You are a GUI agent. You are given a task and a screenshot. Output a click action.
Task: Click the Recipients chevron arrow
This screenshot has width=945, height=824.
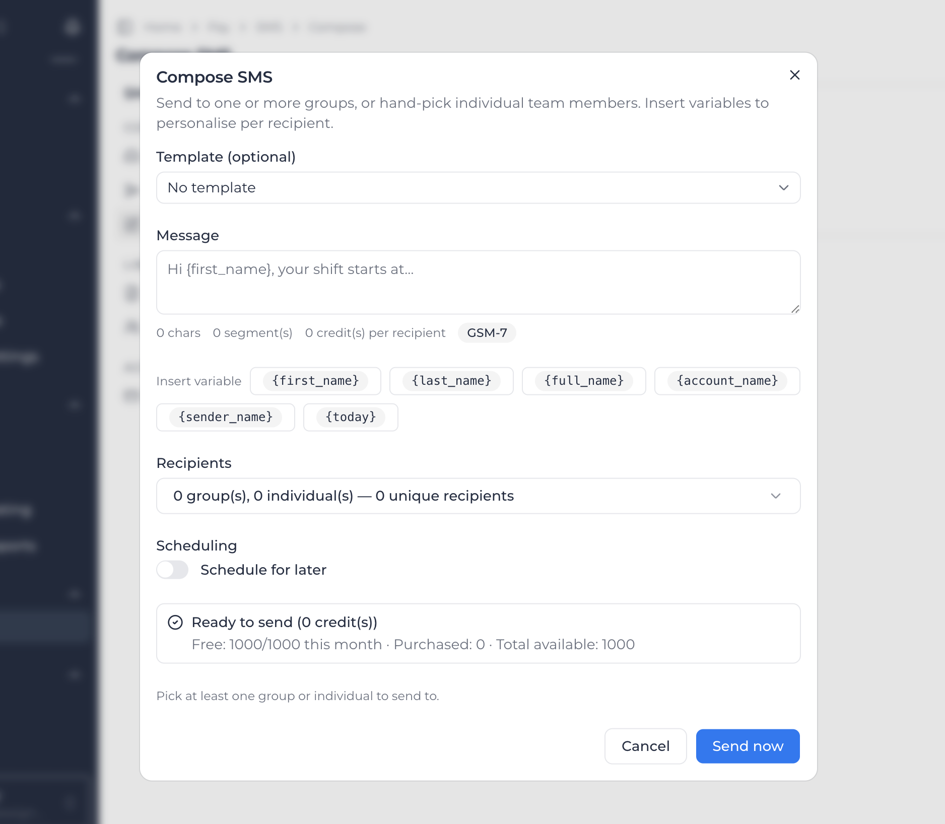coord(775,496)
